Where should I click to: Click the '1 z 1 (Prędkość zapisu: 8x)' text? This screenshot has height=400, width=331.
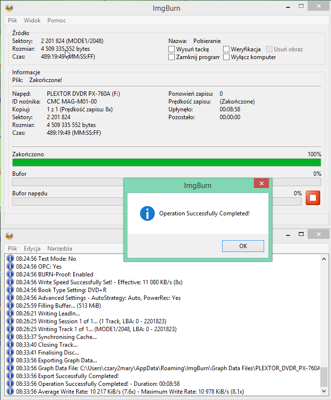click(x=80, y=109)
